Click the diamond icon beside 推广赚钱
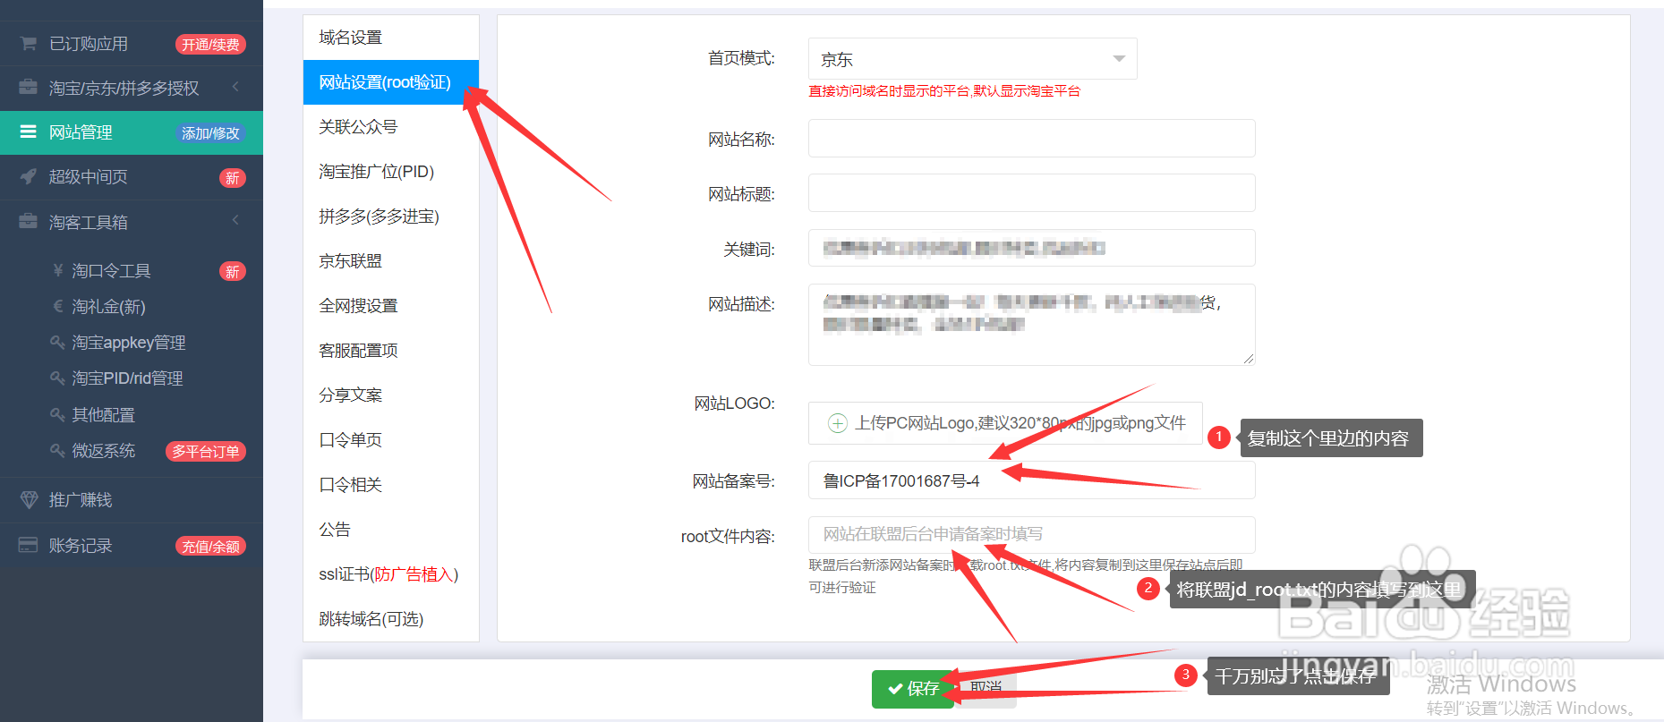Image resolution: width=1664 pixels, height=722 pixels. click(x=29, y=499)
